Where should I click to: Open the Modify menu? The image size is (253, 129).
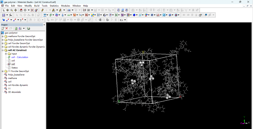[x=28, y=6]
